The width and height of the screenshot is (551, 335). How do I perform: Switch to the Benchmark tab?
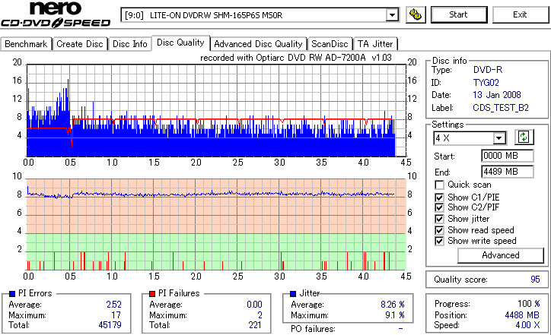tap(26, 44)
